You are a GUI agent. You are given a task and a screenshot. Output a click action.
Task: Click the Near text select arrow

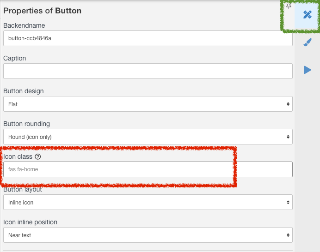click(288, 235)
